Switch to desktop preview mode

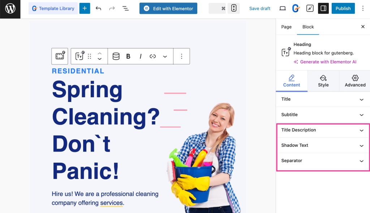282,8
